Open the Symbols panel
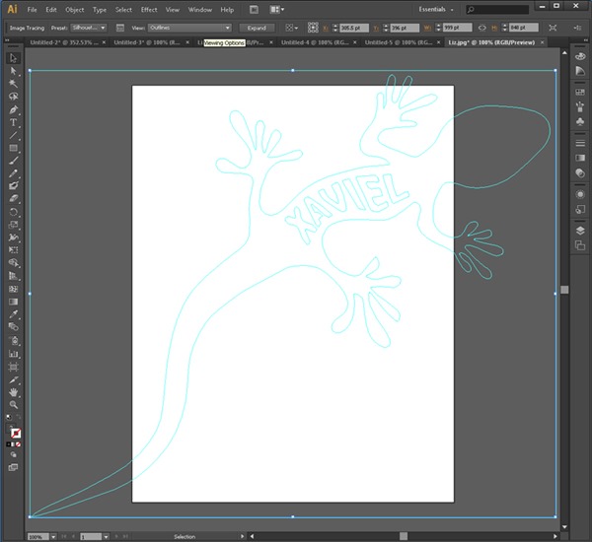This screenshot has height=542, width=592. click(580, 121)
